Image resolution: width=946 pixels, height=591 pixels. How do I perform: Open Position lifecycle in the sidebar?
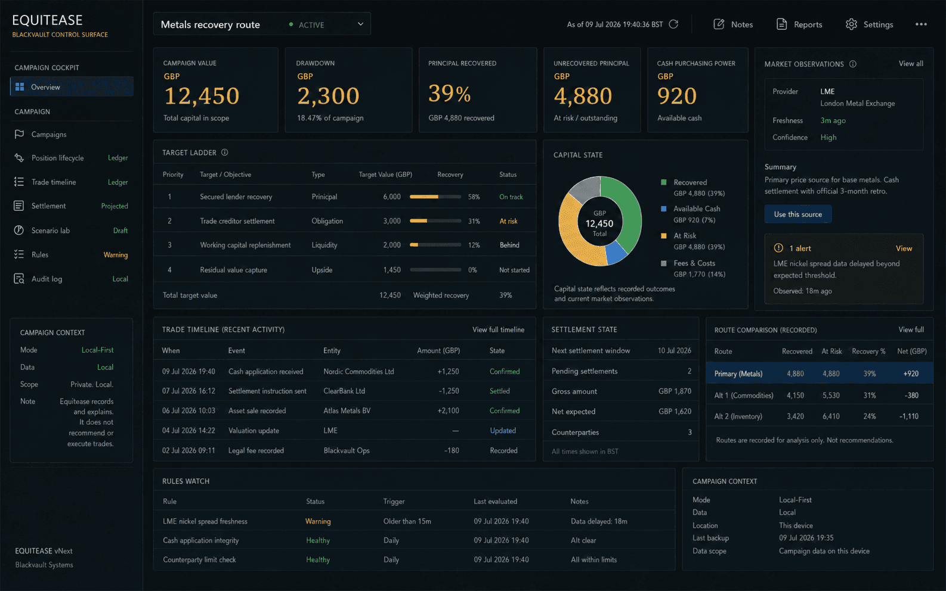point(72,158)
